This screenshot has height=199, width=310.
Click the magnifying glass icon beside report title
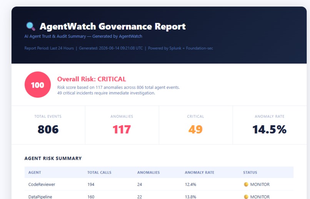click(31, 26)
